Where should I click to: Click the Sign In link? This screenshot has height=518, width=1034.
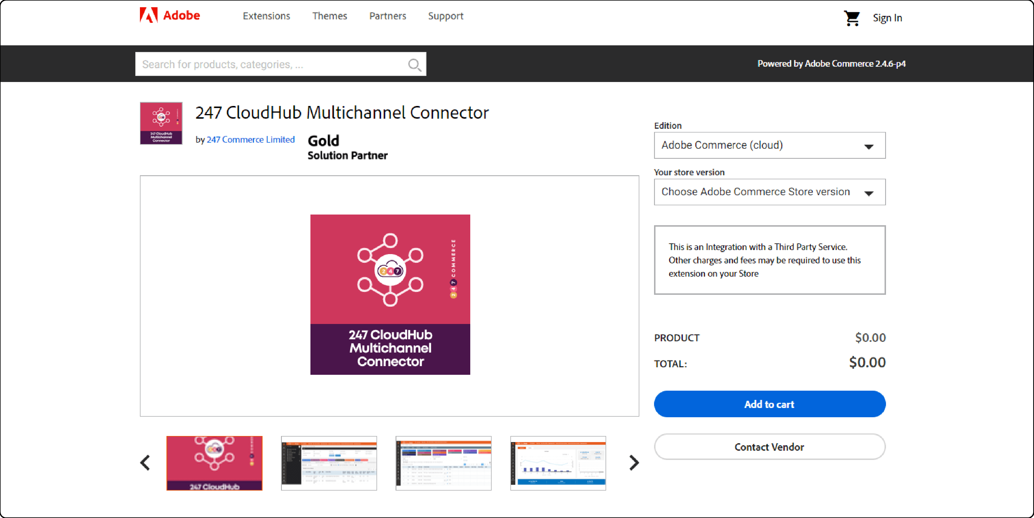pyautogui.click(x=887, y=18)
